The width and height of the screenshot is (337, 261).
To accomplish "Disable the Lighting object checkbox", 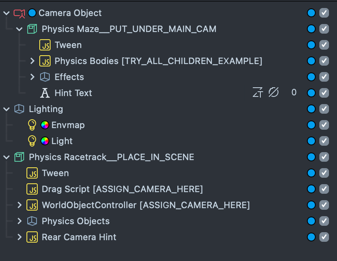I will tap(324, 109).
